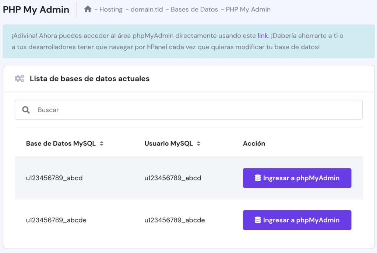This screenshot has width=377, height=253.
Task: Click the blue link in the notice banner
Action: point(263,36)
